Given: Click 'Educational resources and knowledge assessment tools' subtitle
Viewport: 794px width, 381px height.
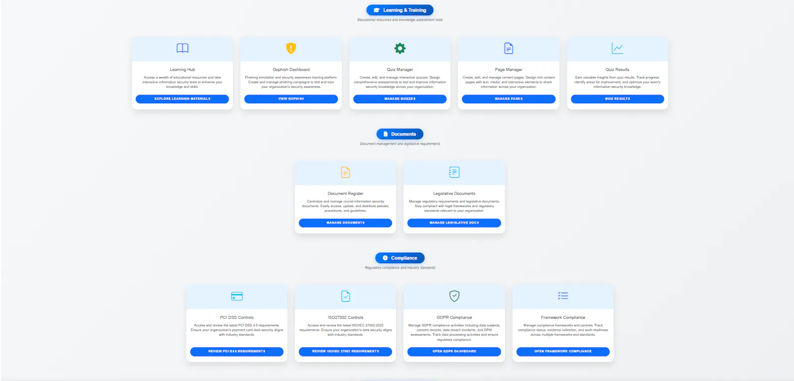Looking at the screenshot, I should [400, 20].
